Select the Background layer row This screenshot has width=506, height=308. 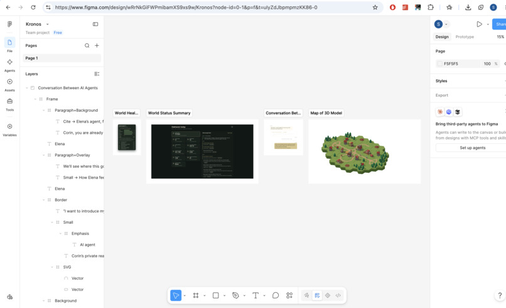[x=62, y=301]
